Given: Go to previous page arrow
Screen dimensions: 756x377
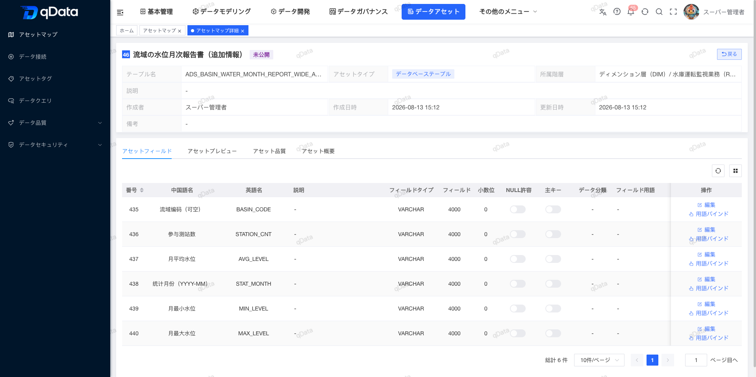Looking at the screenshot, I should [x=637, y=360].
